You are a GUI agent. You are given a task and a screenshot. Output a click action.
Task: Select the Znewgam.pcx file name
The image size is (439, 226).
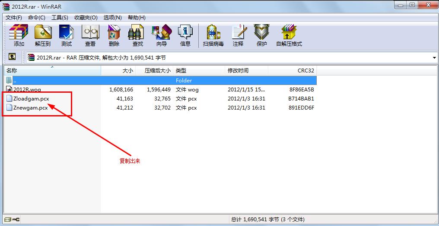(30, 107)
